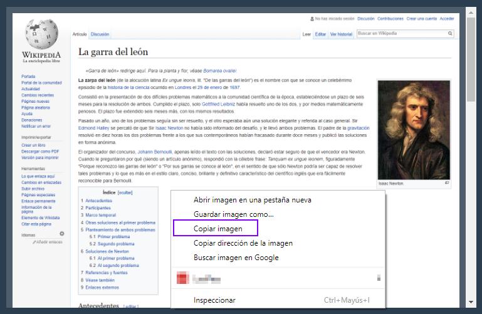Screen dimensions: 482x314
Task: Click Añadir enlaces under Idiomas
Action: pyautogui.click(x=48, y=242)
